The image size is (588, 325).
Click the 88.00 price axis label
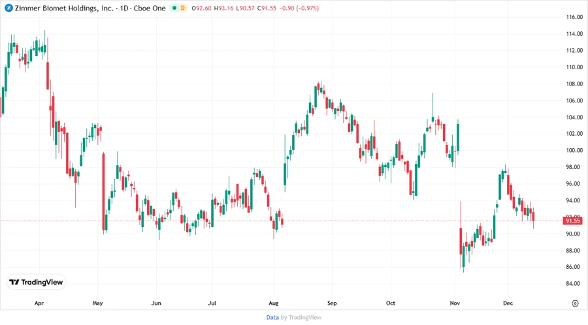pos(574,251)
